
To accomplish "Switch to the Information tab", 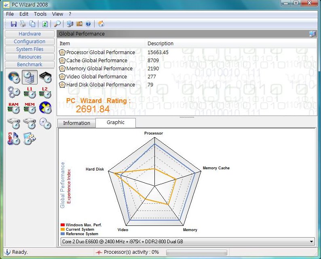I will tap(76, 123).
